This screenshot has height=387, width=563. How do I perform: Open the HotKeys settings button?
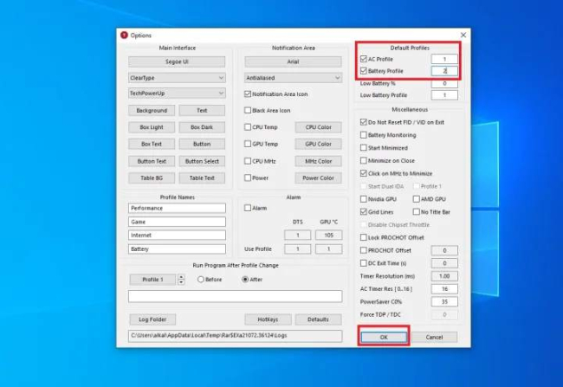coord(268,319)
